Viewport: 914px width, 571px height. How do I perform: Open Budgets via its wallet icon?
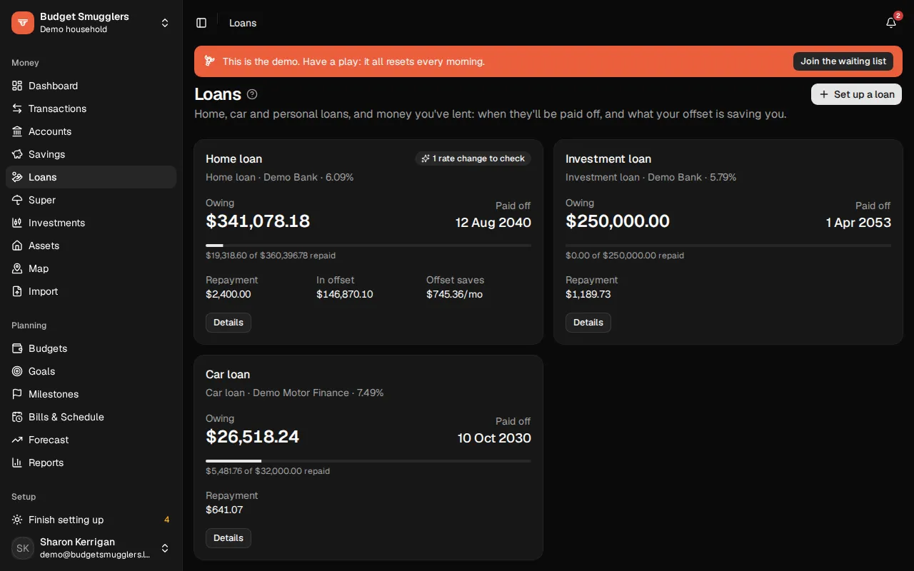tap(17, 348)
